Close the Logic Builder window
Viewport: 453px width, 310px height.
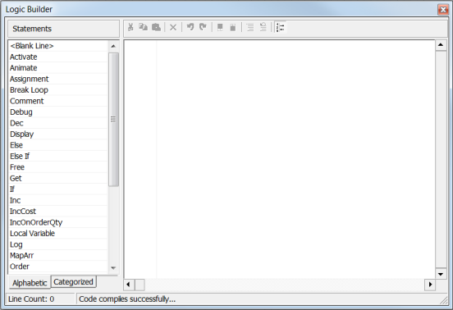[443, 10]
